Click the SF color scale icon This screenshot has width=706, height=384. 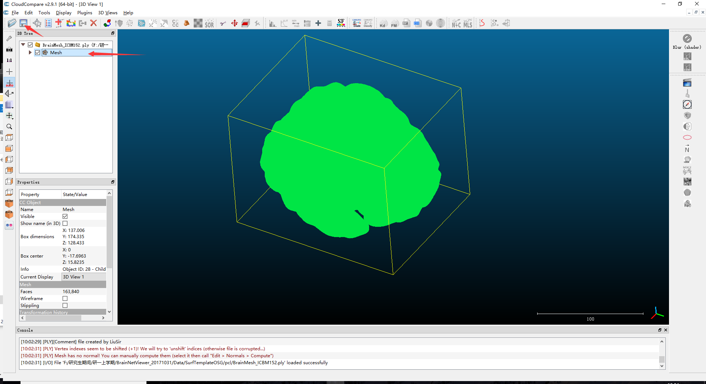coord(341,23)
